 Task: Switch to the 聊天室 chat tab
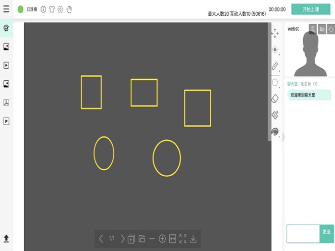click(x=293, y=84)
